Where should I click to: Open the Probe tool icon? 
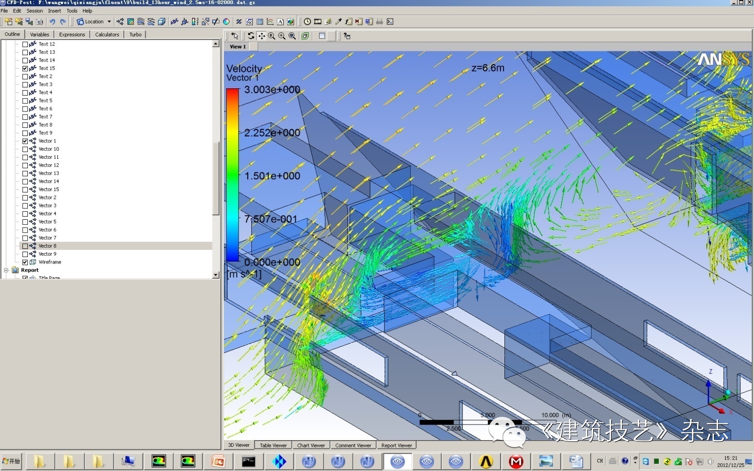pyautogui.click(x=338, y=21)
